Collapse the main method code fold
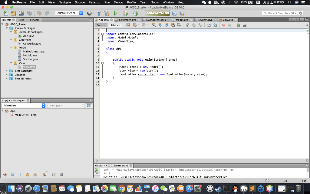 click(x=102, y=63)
